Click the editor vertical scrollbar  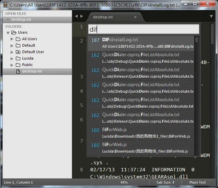[212, 34]
